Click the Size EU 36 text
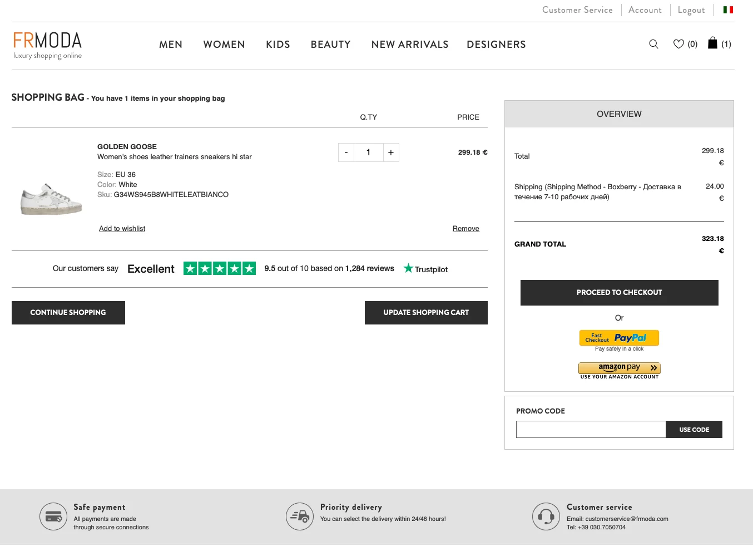This screenshot has height=551, width=753. tap(116, 175)
